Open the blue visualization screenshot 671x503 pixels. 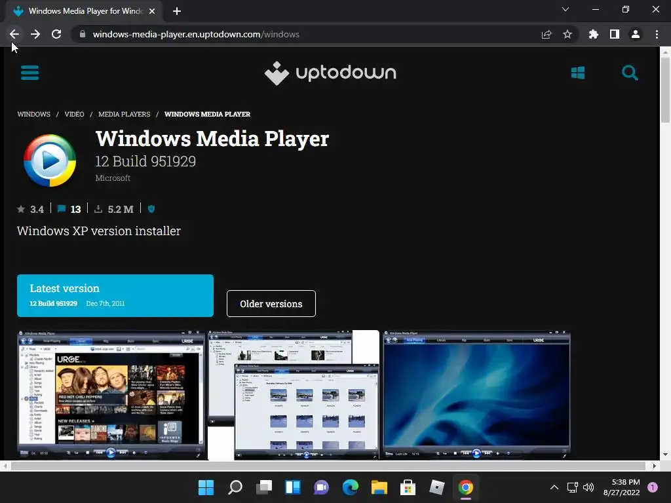coord(476,395)
